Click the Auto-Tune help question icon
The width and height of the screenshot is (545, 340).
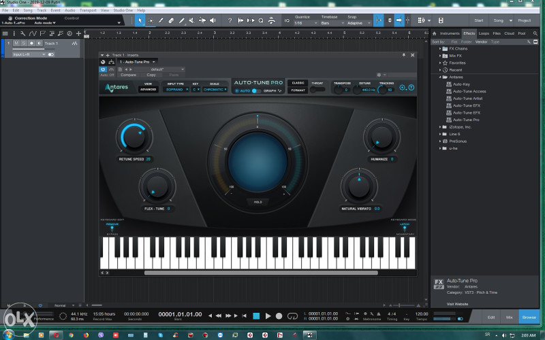(x=411, y=88)
